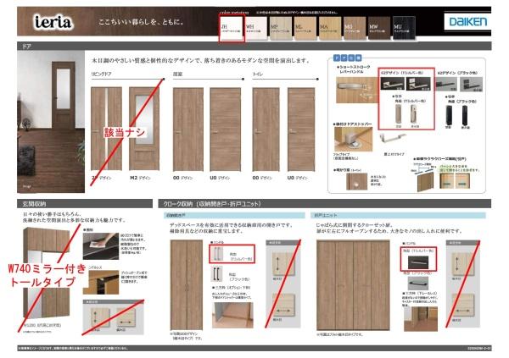
Task: Select first silver 62 design lever handle
Action: pos(393,84)
